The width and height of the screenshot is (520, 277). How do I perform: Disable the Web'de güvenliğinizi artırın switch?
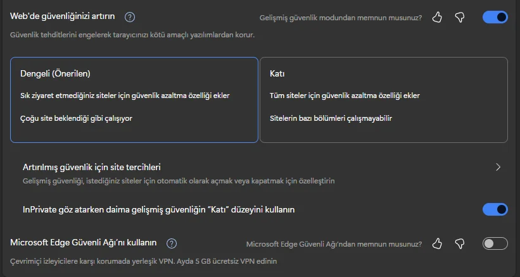click(495, 17)
